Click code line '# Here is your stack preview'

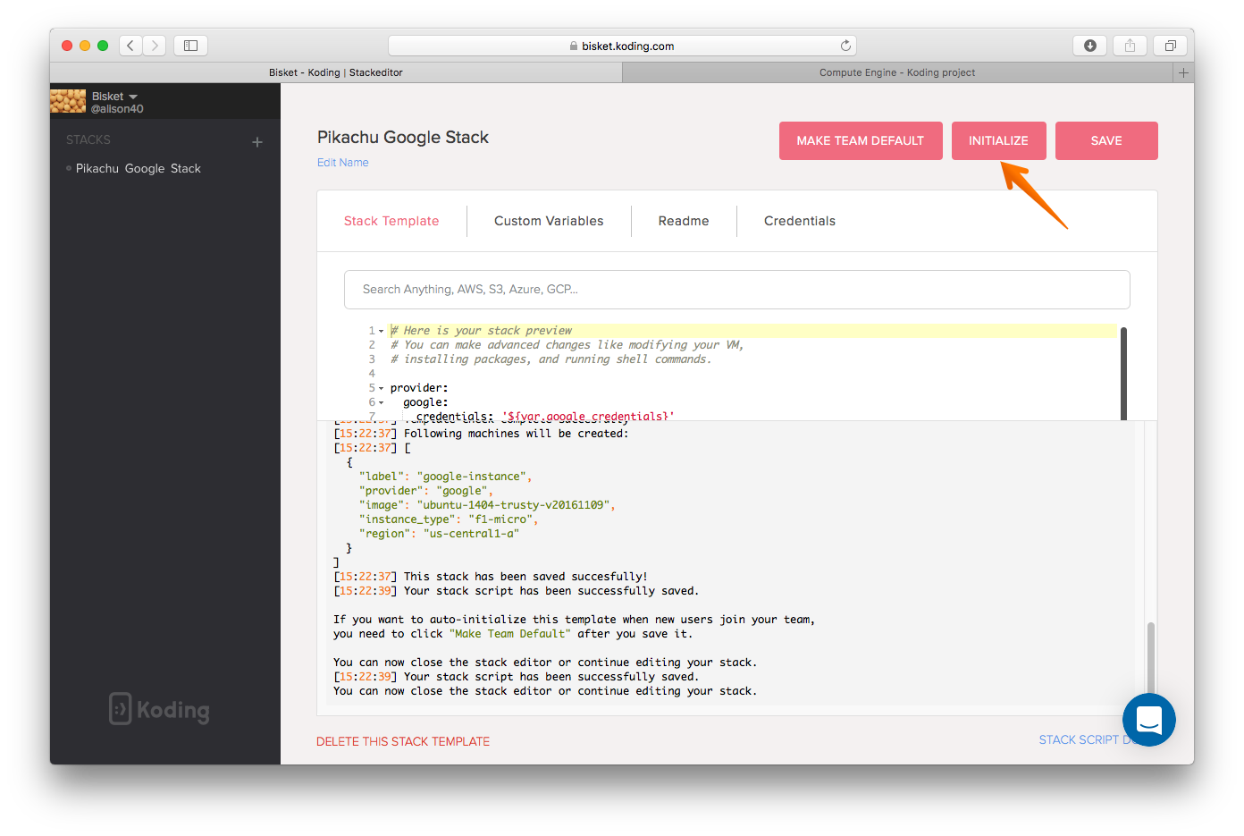481,331
